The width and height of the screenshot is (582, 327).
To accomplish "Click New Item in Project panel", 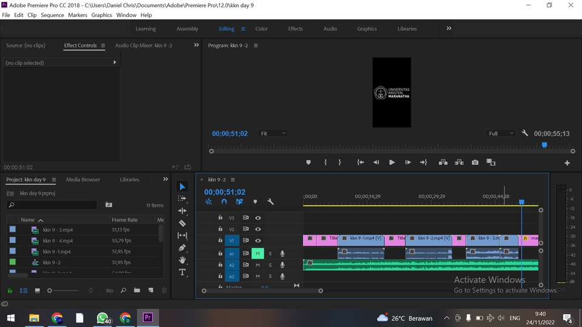I will coord(151,290).
